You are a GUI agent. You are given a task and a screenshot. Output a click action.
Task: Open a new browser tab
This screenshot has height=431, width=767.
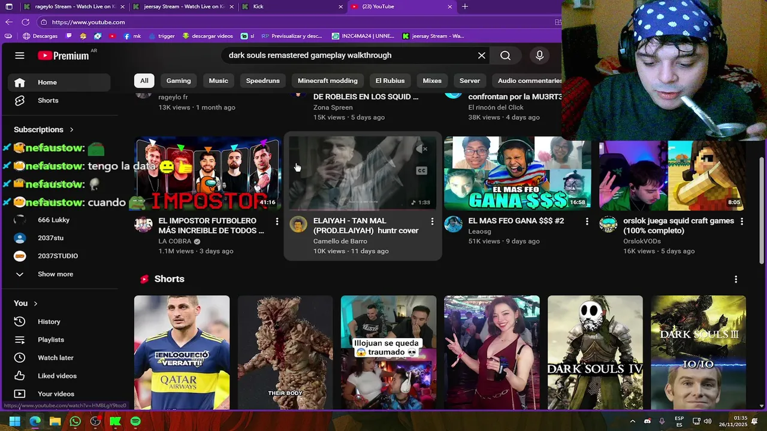point(464,7)
